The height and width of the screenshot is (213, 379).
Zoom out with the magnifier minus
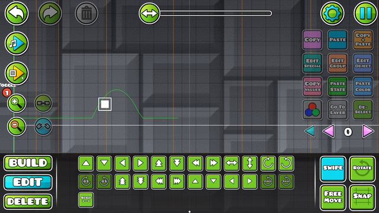[x=17, y=126]
